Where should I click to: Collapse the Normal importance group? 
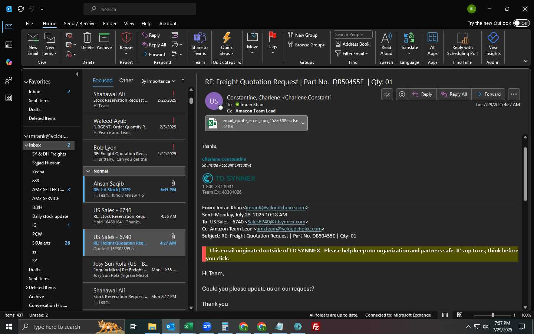point(88,171)
